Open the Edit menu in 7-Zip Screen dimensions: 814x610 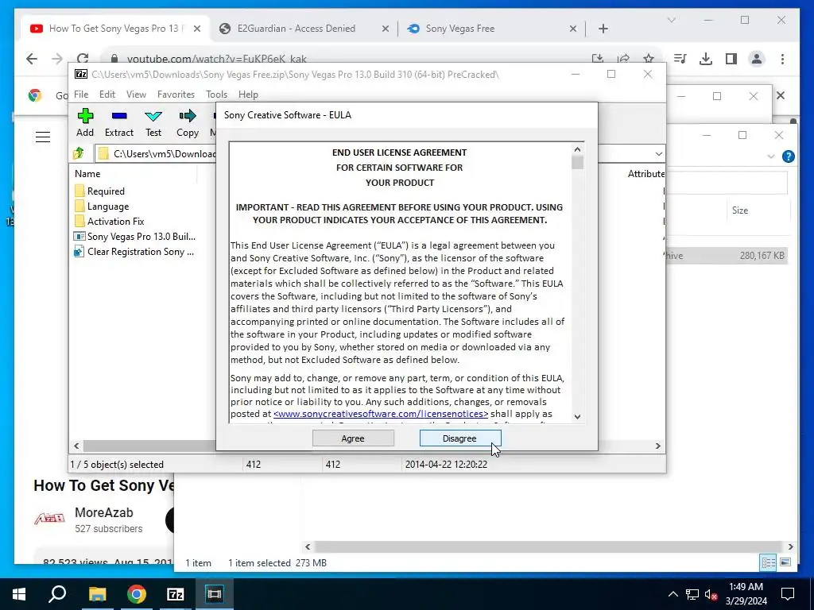pyautogui.click(x=107, y=95)
